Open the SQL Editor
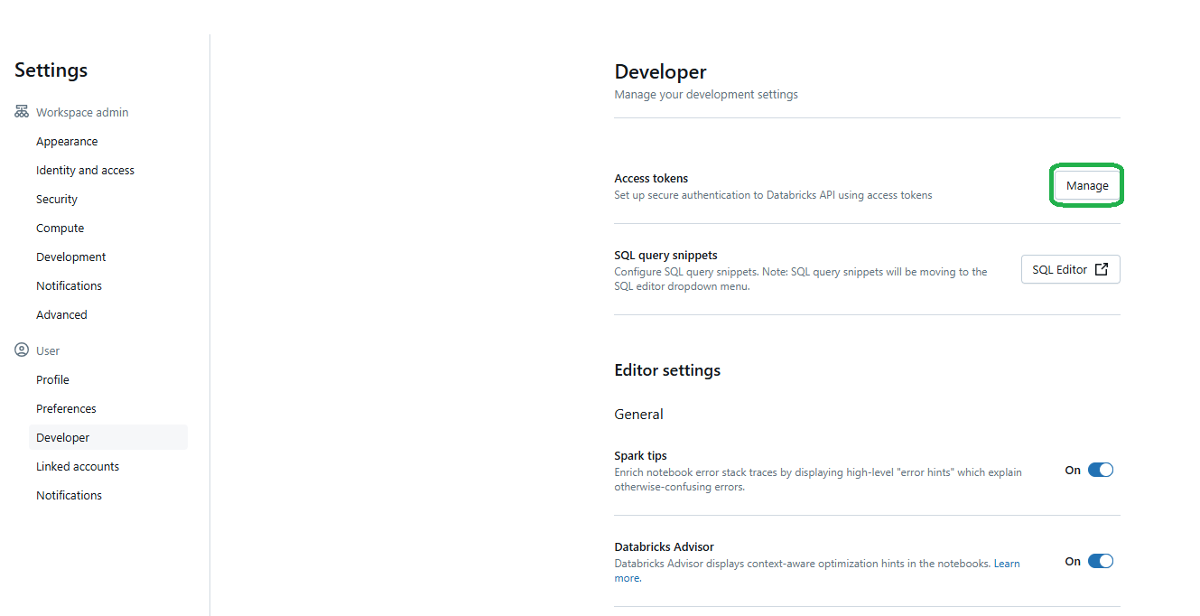1200x616 pixels. (1070, 268)
